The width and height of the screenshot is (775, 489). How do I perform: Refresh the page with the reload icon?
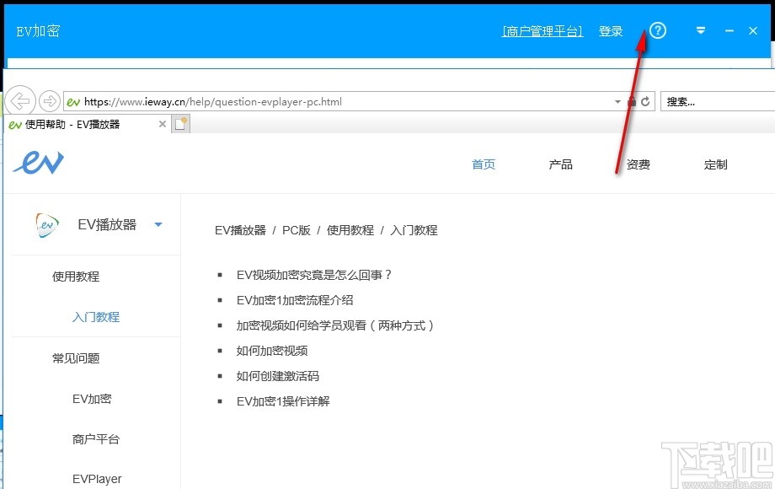tap(646, 102)
